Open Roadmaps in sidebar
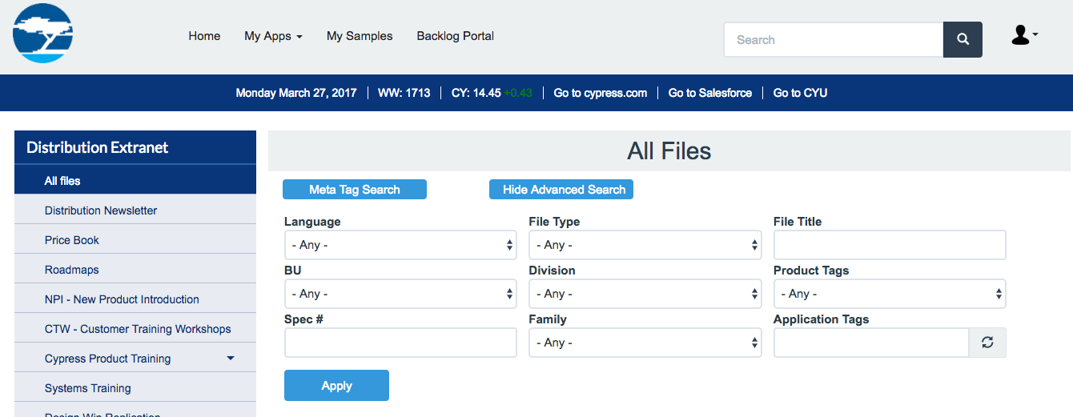This screenshot has height=417, width=1073. tap(135, 270)
